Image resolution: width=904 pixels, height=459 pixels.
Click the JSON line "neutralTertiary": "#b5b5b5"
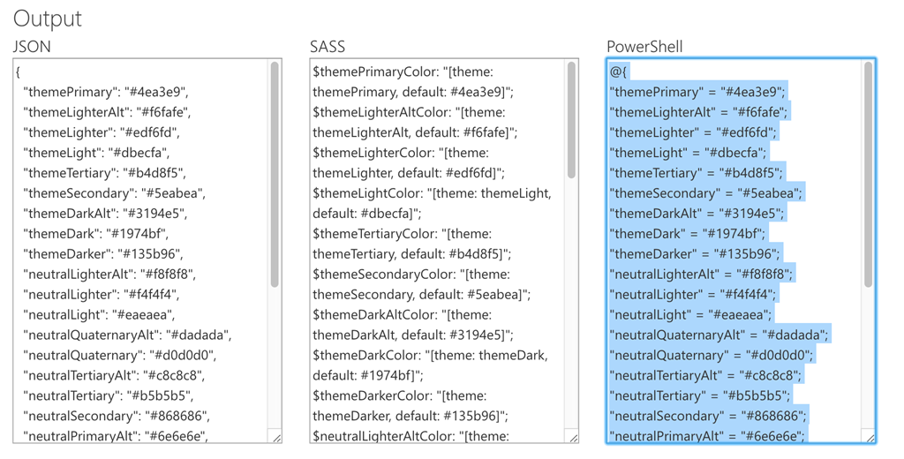point(109,395)
